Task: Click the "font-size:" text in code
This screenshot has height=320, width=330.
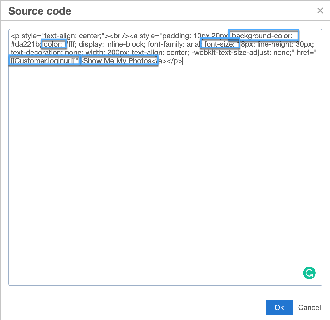Action: point(220,44)
